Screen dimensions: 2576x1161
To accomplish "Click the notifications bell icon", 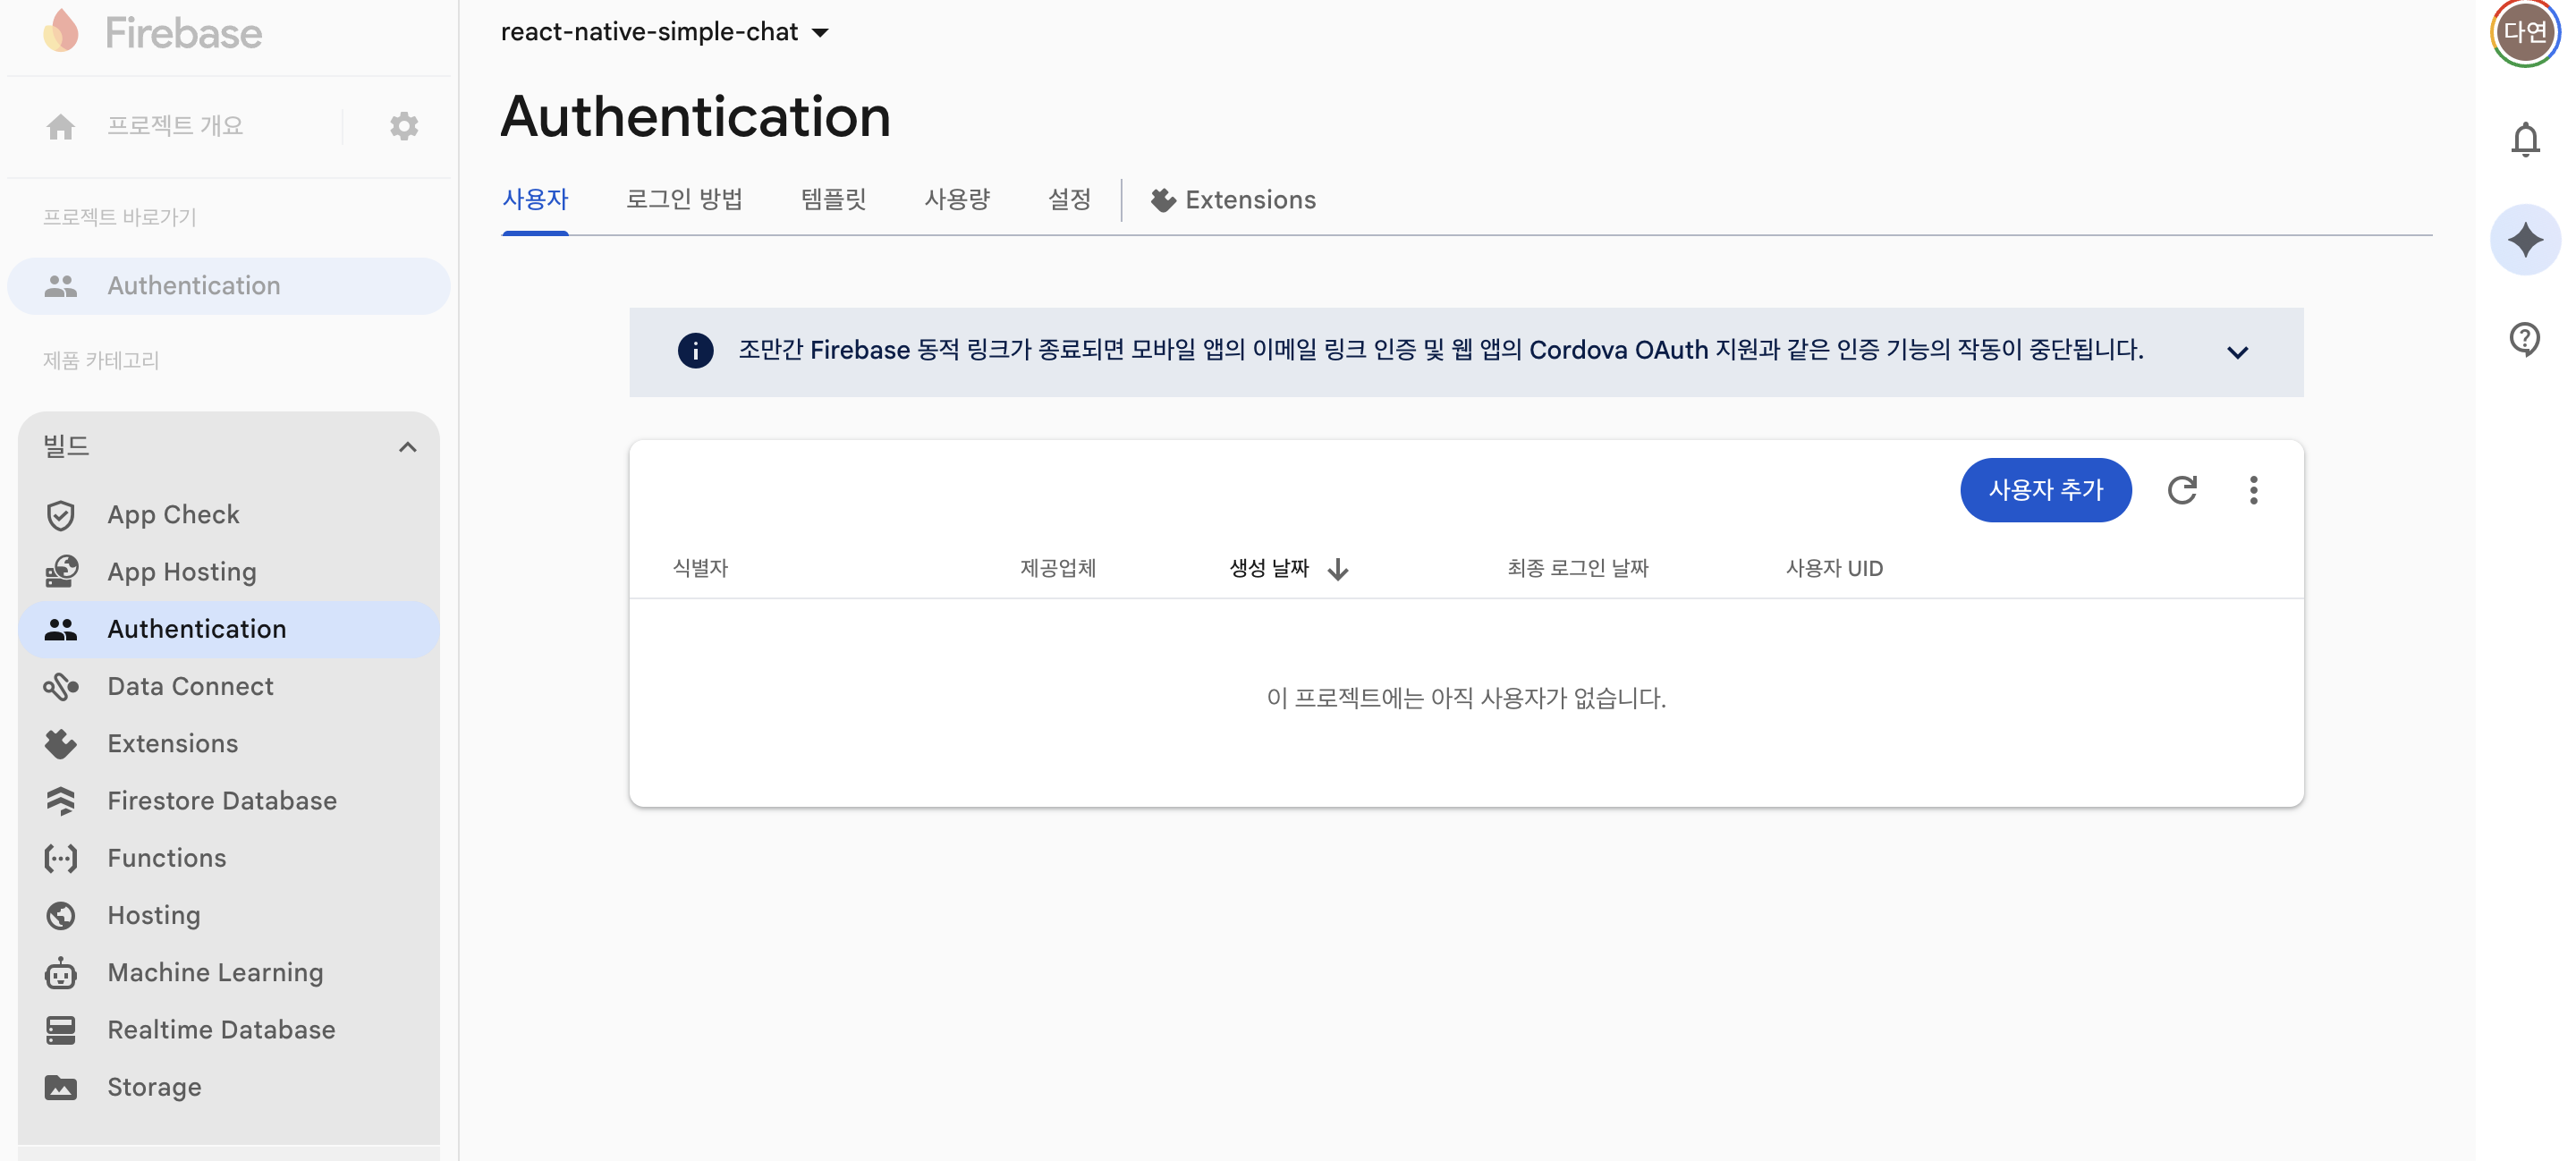I will 2524,140.
